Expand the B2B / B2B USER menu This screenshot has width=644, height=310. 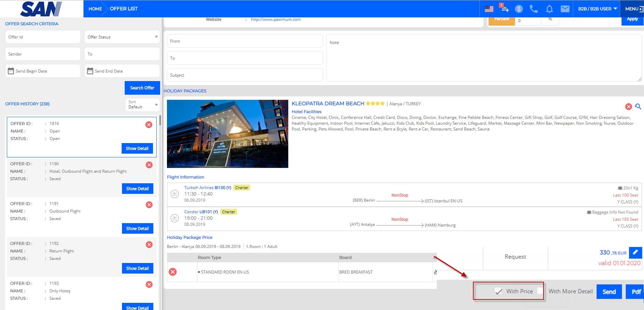coord(597,9)
